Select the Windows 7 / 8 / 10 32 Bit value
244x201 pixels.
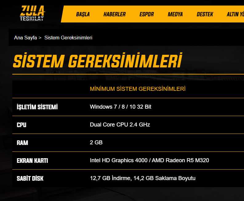[x=121, y=107]
